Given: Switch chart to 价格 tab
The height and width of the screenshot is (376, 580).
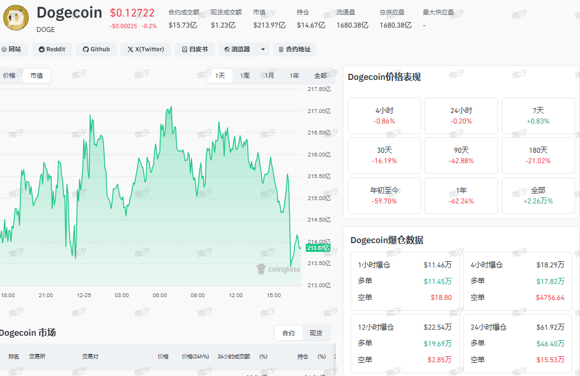Looking at the screenshot, I should (9, 76).
